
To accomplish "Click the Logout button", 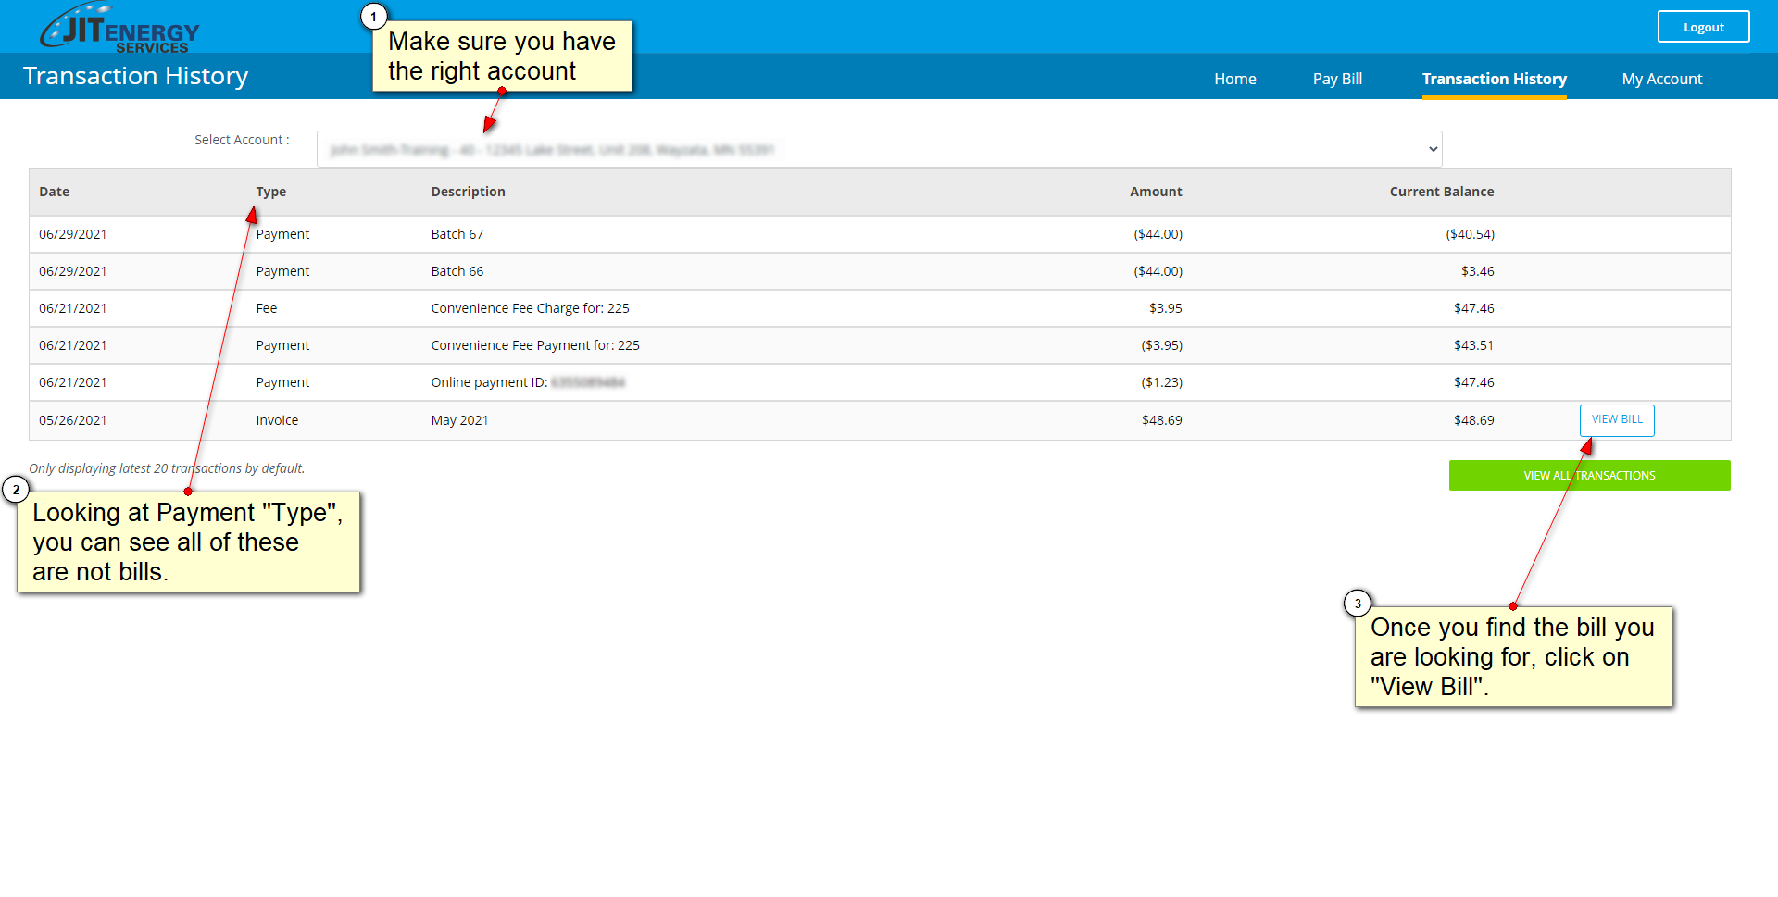I will click(1702, 27).
